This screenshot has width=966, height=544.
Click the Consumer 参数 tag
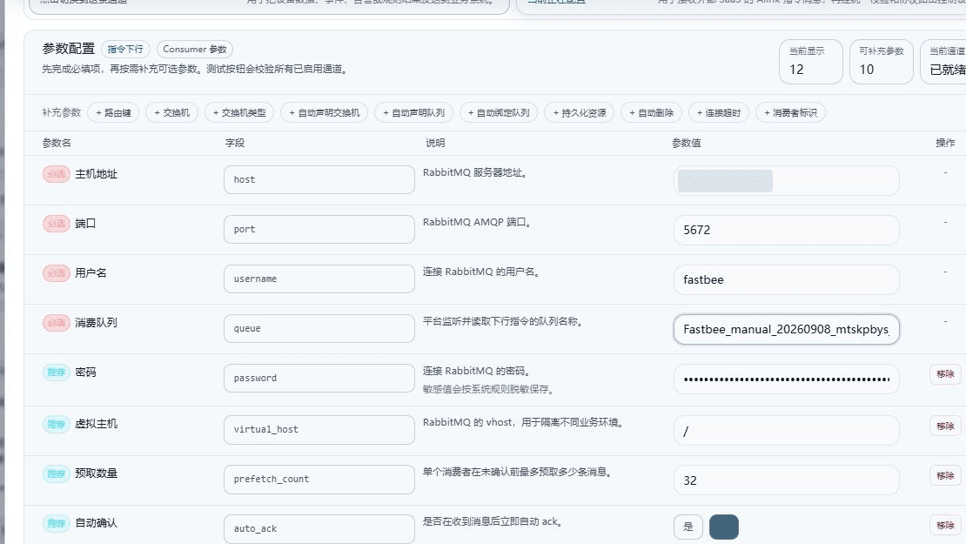(195, 50)
